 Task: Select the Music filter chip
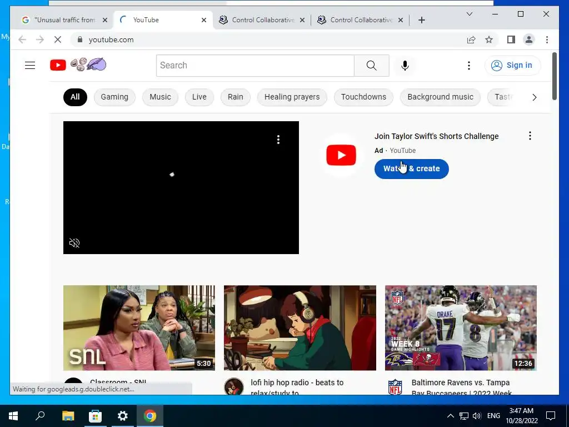[x=160, y=97]
